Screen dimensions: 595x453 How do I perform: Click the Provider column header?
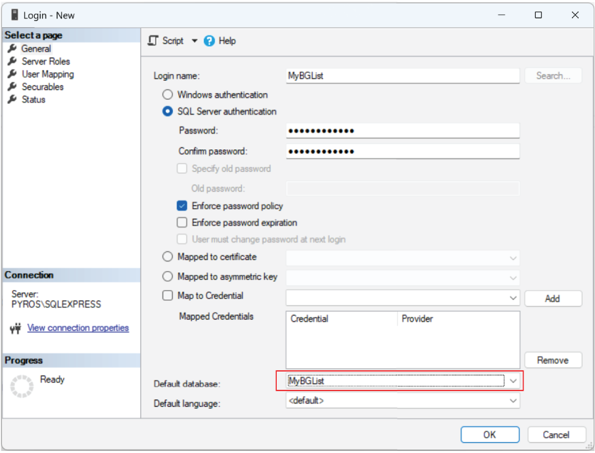(x=458, y=319)
